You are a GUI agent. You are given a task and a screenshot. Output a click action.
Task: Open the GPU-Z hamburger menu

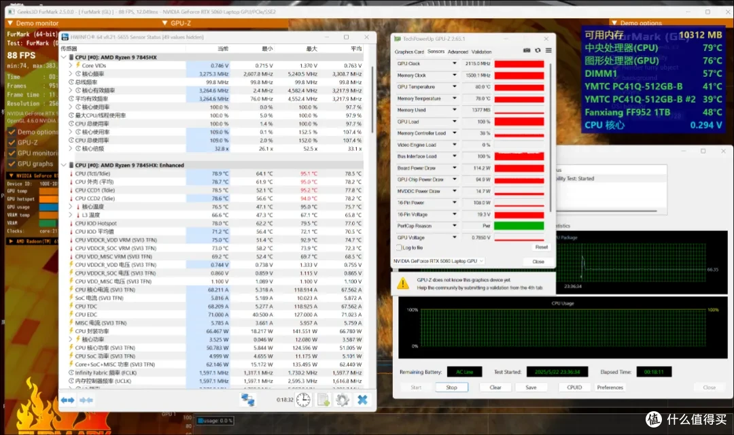548,50
